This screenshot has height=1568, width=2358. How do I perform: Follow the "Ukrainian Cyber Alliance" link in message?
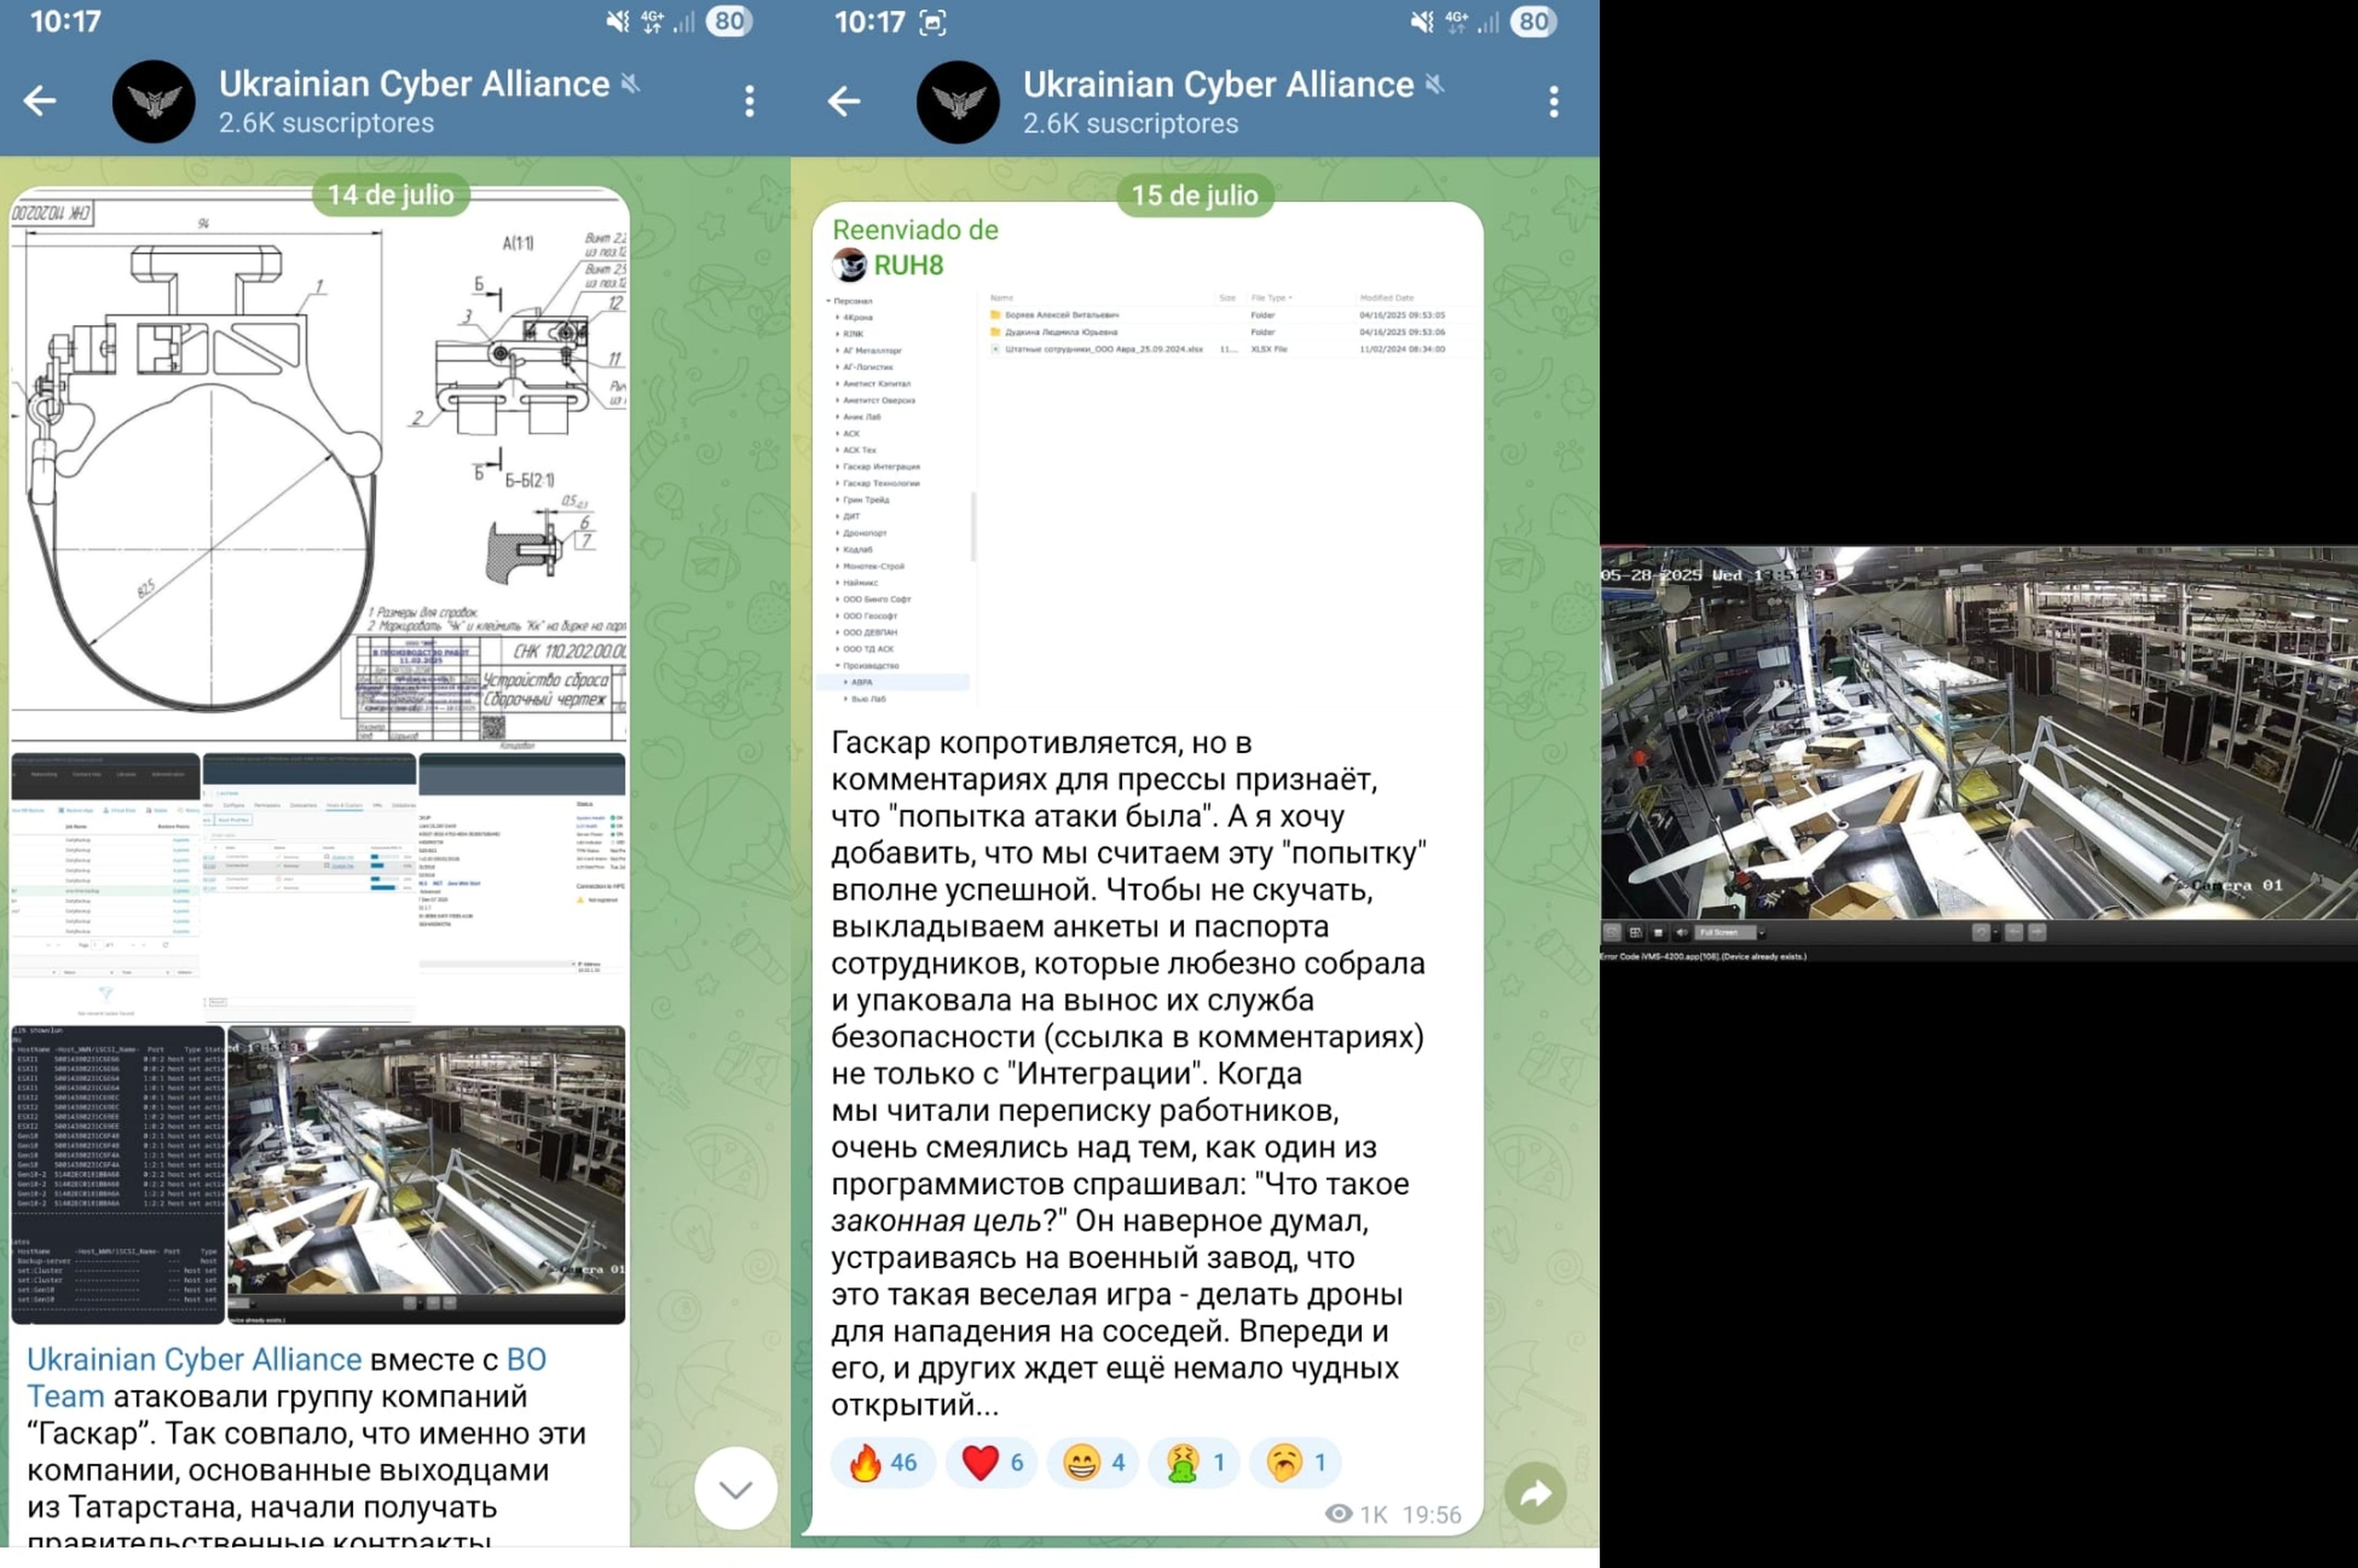194,1359
